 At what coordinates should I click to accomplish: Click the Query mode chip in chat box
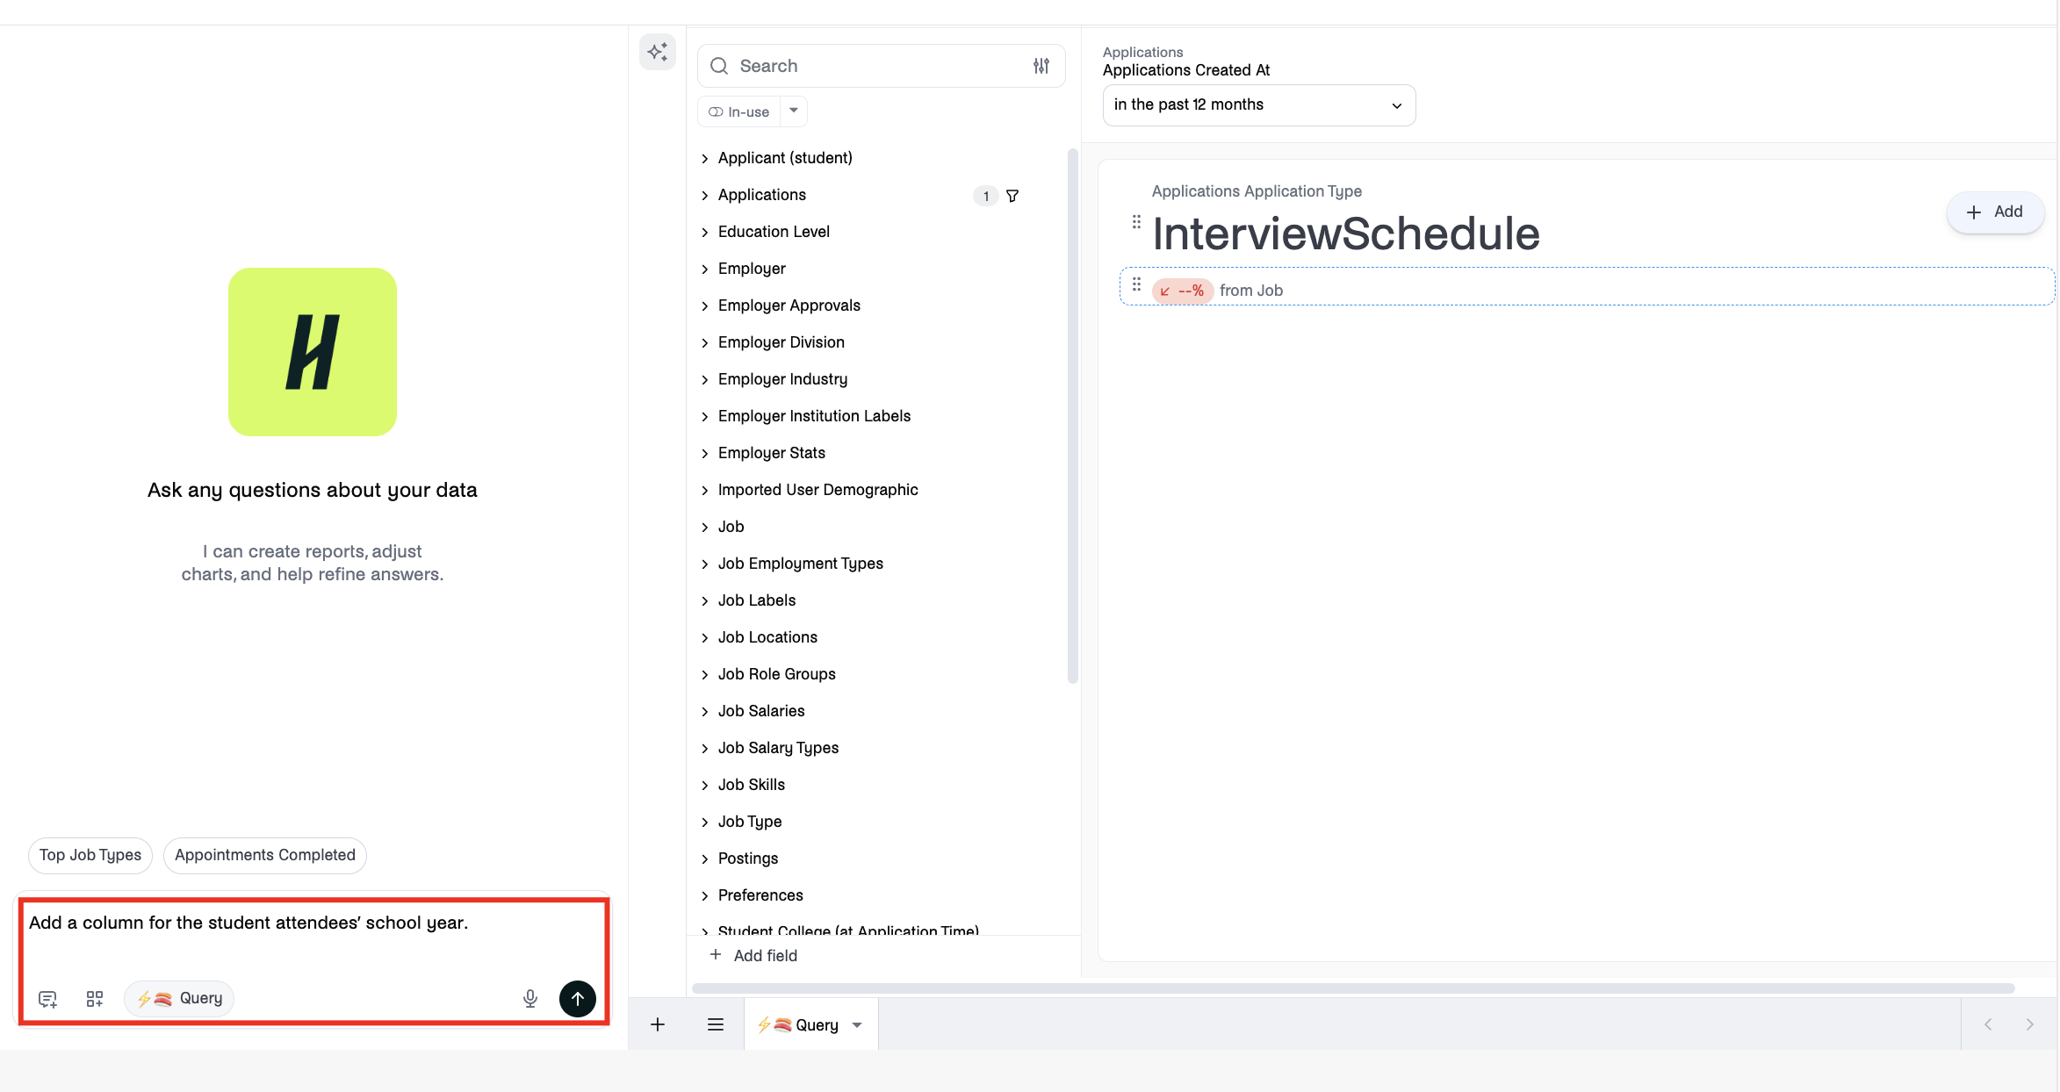pyautogui.click(x=179, y=998)
